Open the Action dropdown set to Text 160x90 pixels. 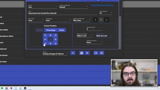[42, 7]
